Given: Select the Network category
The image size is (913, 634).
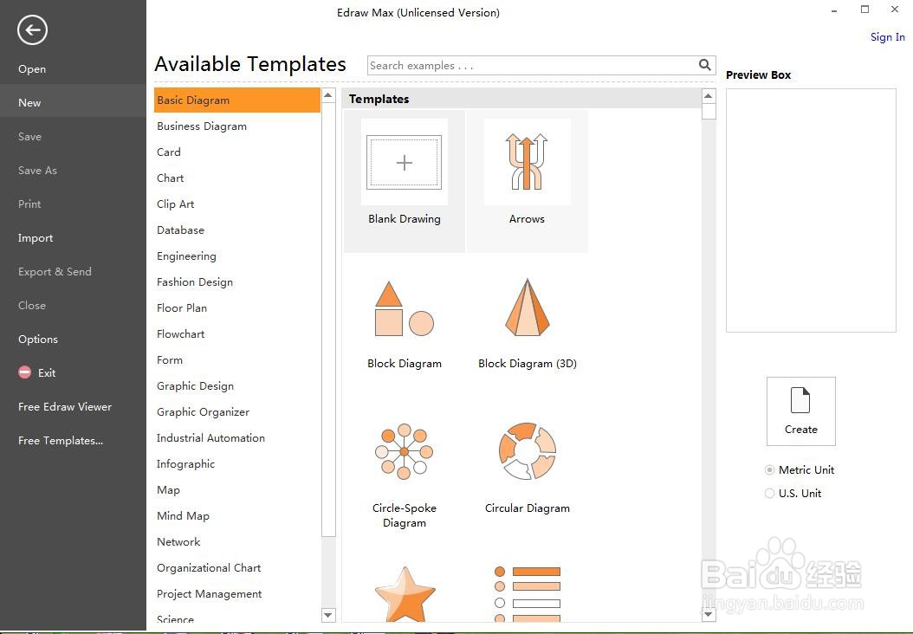Looking at the screenshot, I should pos(178,542).
